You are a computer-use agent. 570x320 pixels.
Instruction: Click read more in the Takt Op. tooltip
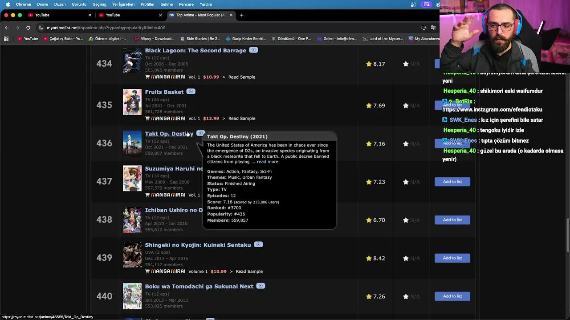click(x=267, y=162)
